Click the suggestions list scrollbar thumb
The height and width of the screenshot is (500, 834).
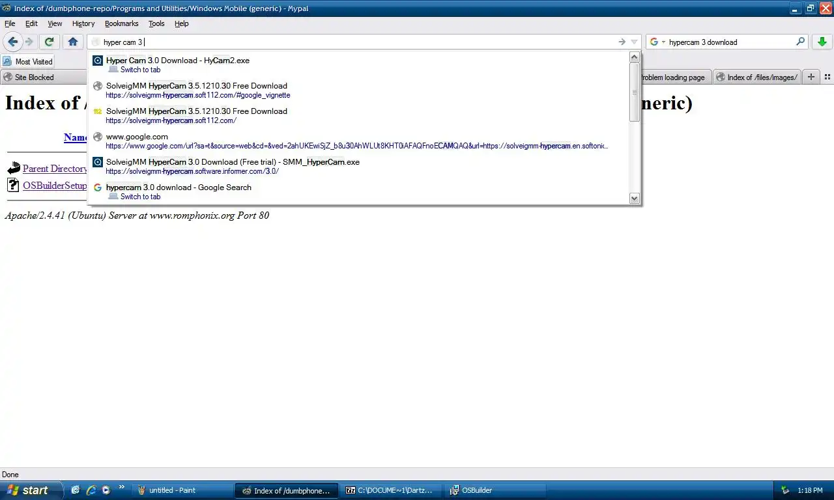[634, 92]
